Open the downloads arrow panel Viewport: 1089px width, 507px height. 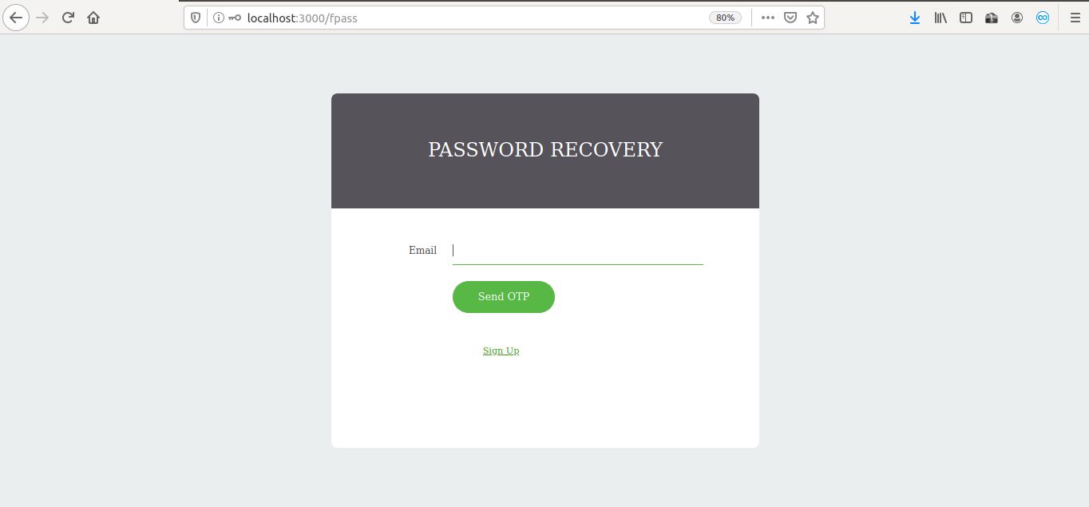[x=915, y=18]
